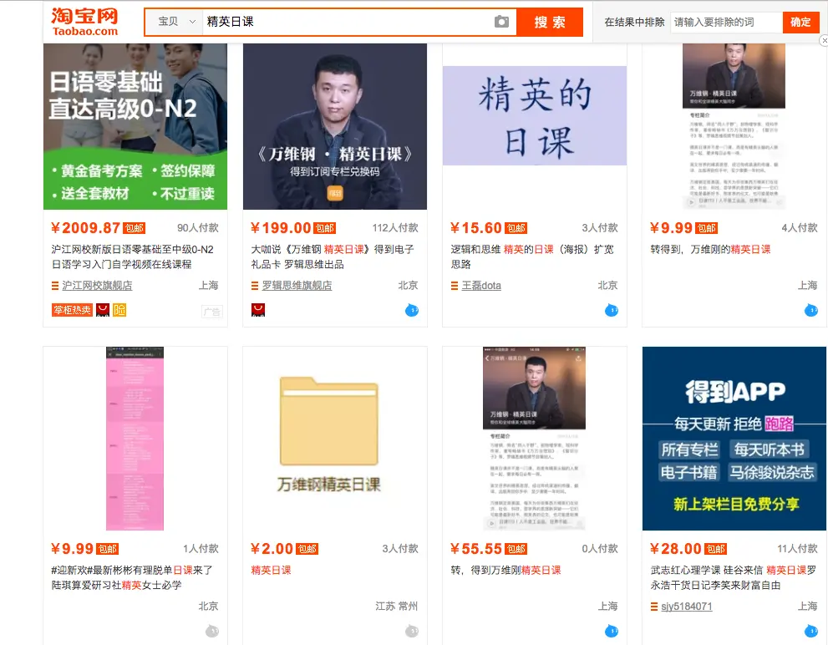Open the ¥2.00 精英日课 product title

tap(271, 570)
